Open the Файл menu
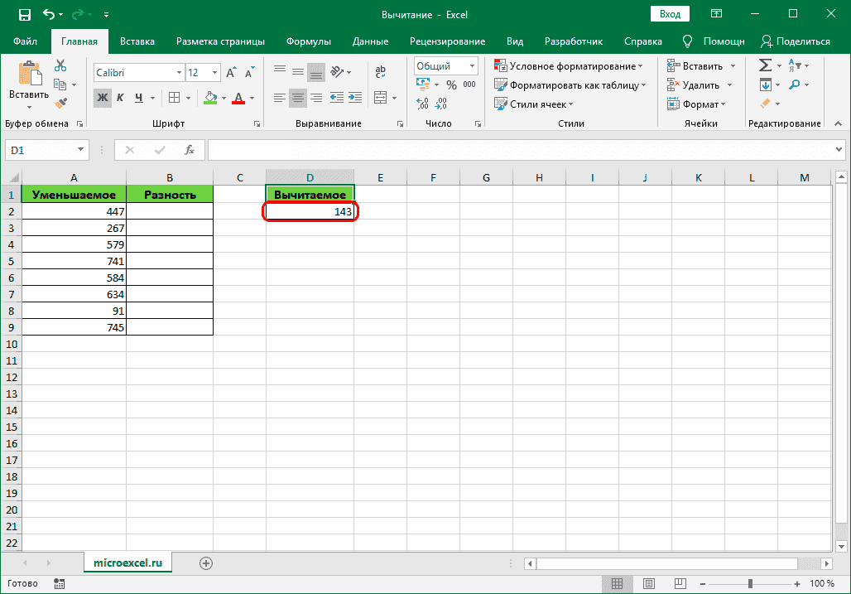The height and width of the screenshot is (594, 851). (x=25, y=41)
